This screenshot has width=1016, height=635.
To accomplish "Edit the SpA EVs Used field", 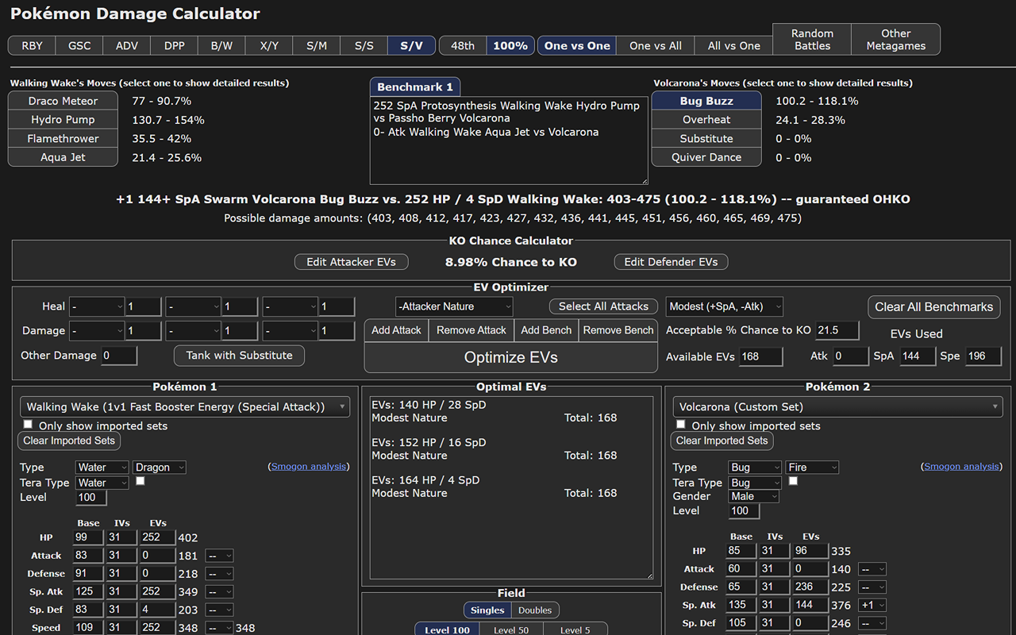I will pos(918,356).
